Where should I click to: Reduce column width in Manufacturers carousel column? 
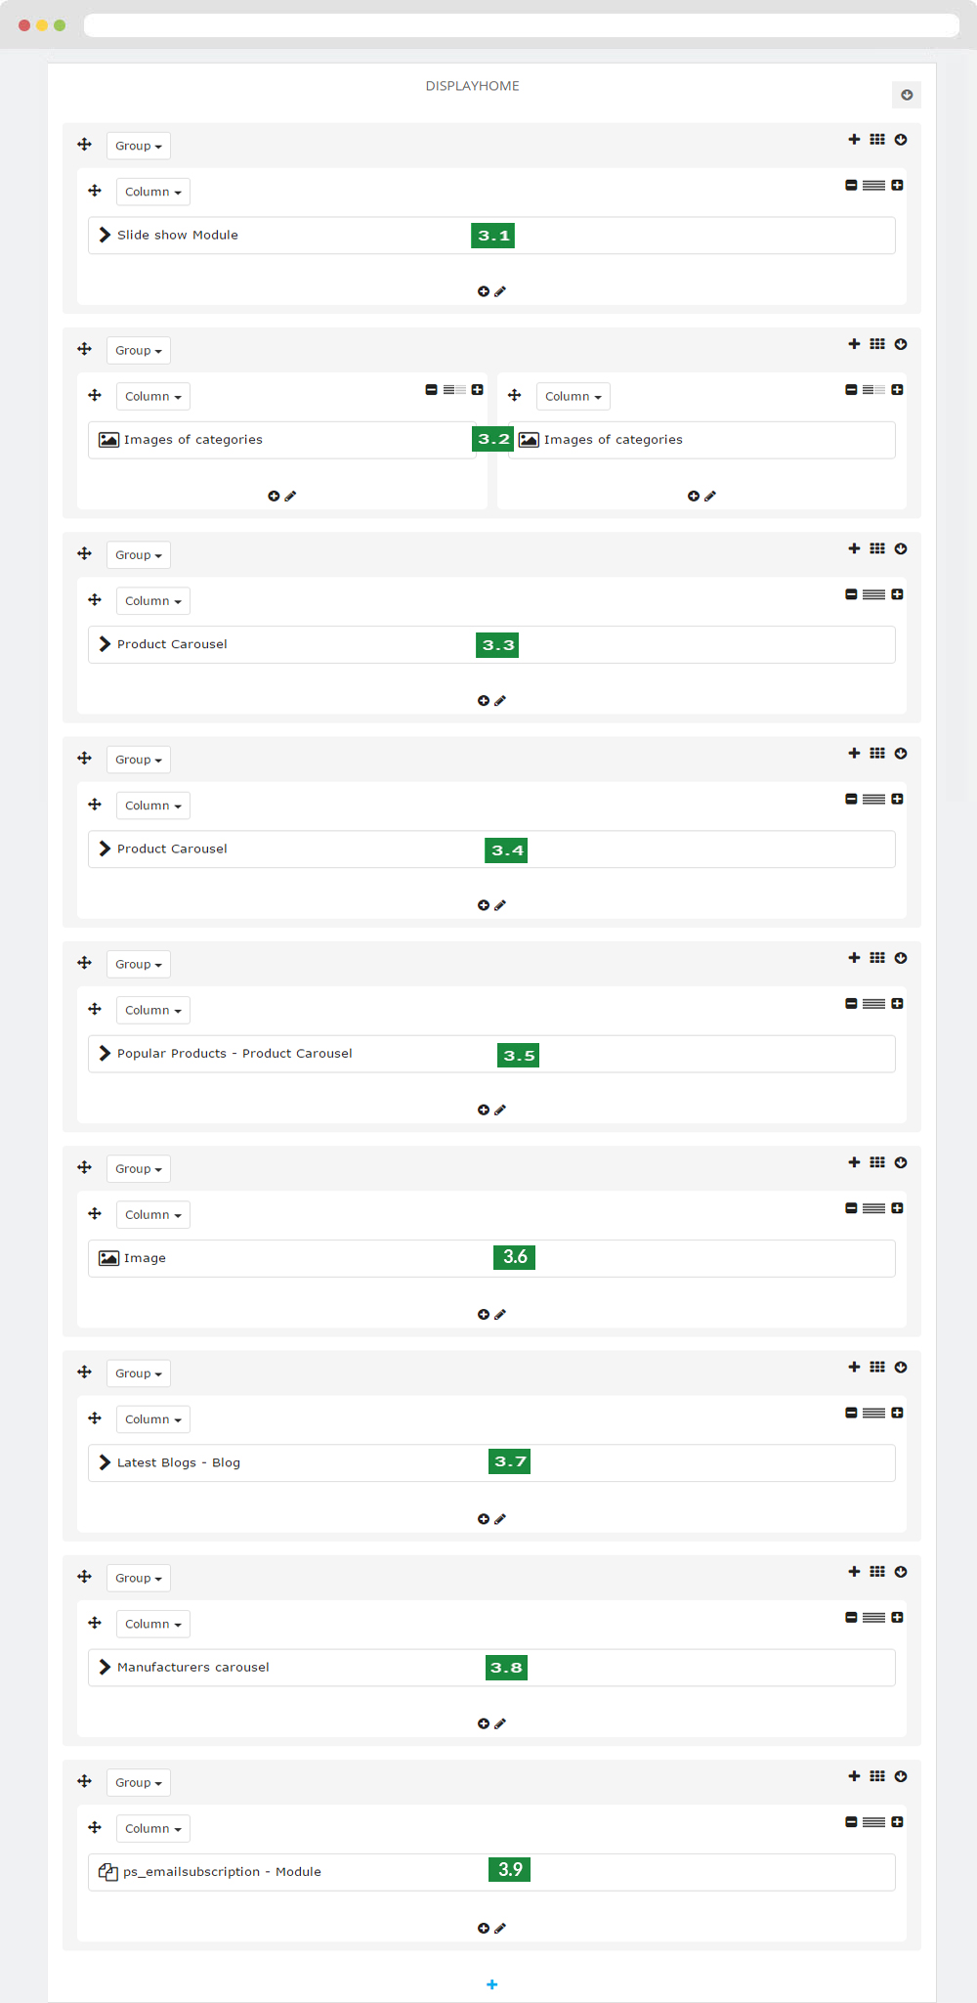coord(851,1618)
